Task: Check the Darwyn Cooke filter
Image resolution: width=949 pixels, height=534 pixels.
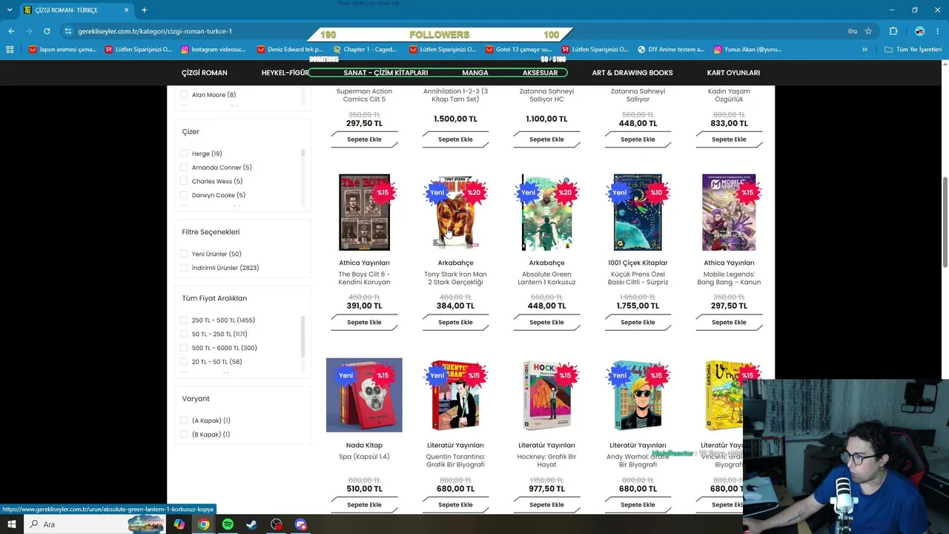Action: coord(184,195)
